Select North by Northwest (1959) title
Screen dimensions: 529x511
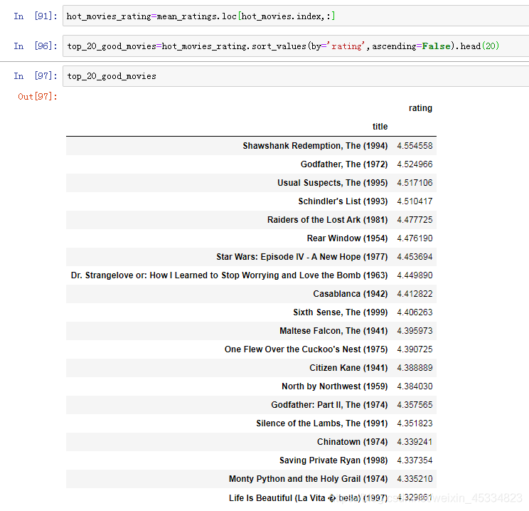(335, 386)
